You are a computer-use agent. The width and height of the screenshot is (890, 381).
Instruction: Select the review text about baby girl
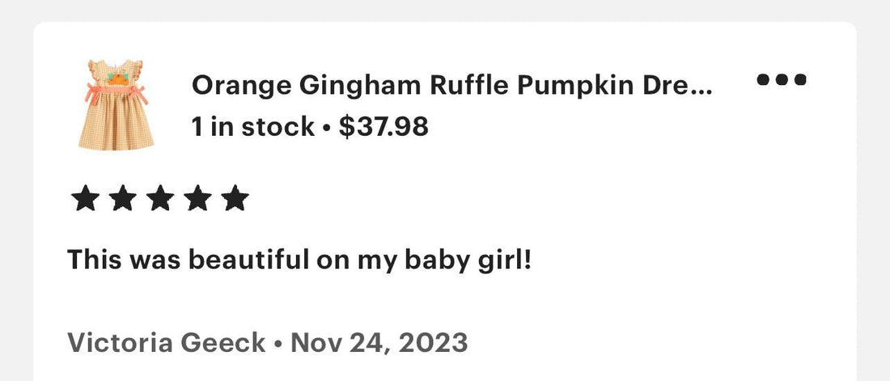[x=299, y=260]
